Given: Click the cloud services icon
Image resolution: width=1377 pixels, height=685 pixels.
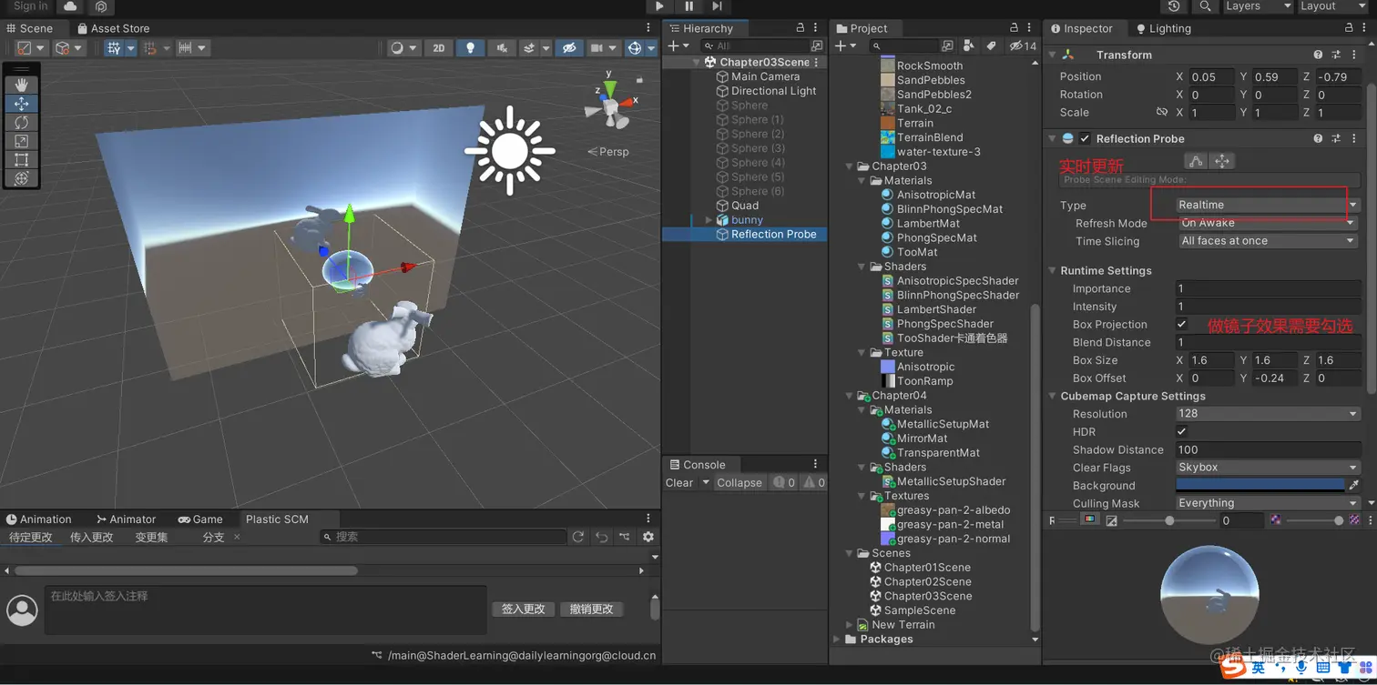Looking at the screenshot, I should 70,6.
